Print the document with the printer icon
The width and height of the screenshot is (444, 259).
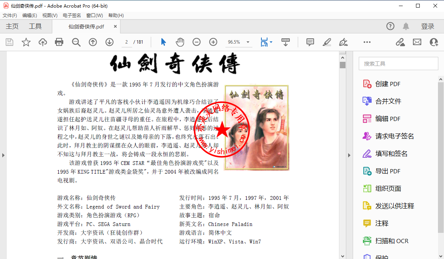click(59, 42)
